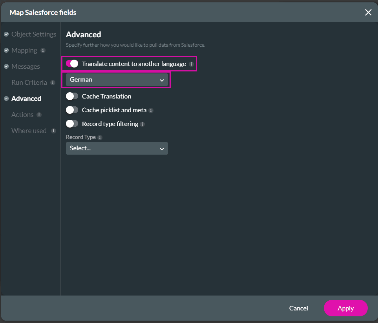Click info icon after Translate content label
The height and width of the screenshot is (323, 378).
(191, 64)
